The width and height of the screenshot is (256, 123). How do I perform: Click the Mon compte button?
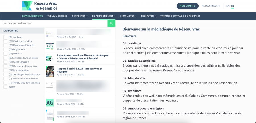[x=187, y=6]
